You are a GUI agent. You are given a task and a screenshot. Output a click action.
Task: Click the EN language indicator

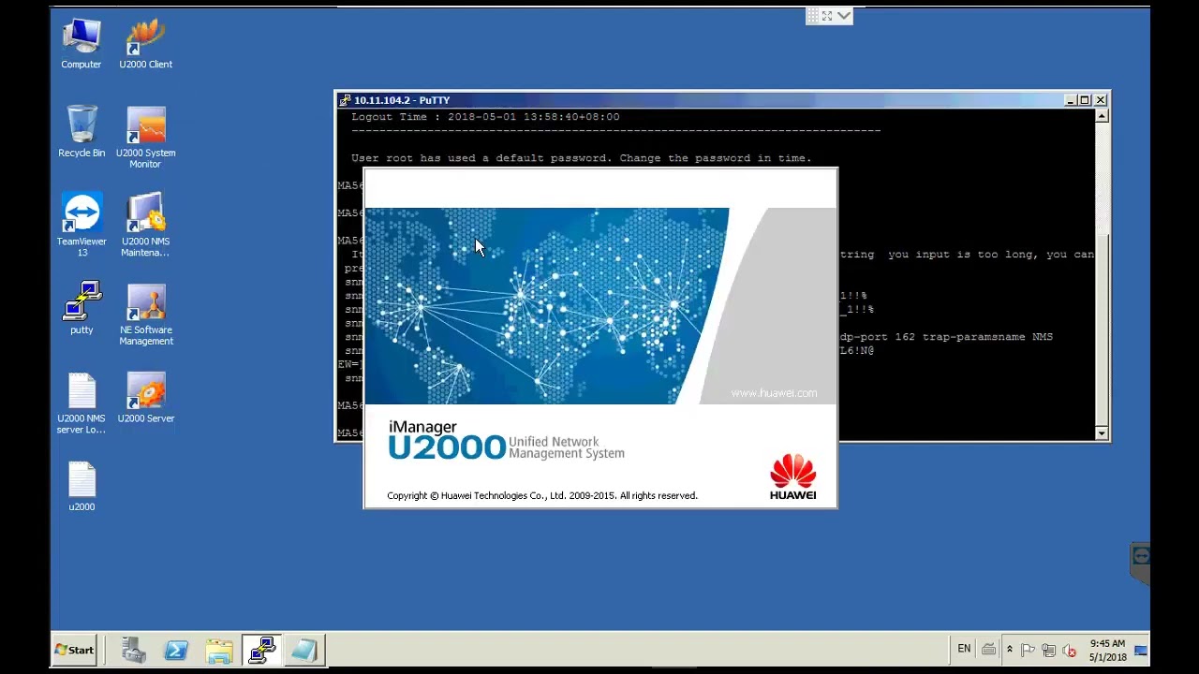(x=964, y=649)
